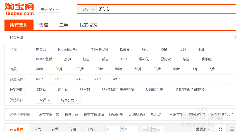Filter by brand 盈都
Viewport: 236px width, 132px height.
tap(67, 59)
